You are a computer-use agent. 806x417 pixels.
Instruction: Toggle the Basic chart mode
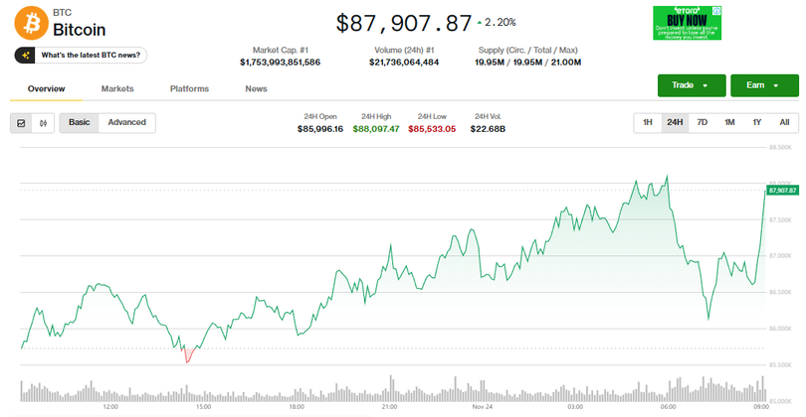(79, 123)
